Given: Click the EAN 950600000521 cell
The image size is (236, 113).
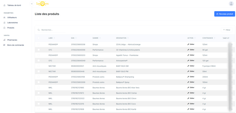Looking at the screenshot, I should 78,66.
